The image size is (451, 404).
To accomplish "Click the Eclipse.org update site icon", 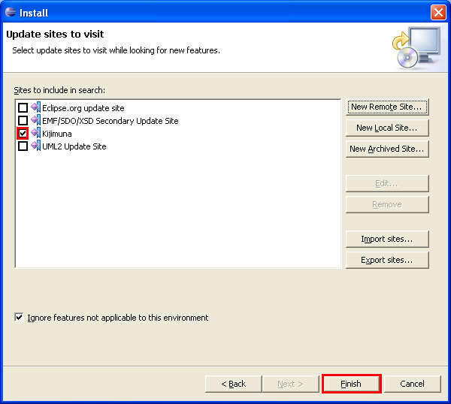I will coord(35,108).
